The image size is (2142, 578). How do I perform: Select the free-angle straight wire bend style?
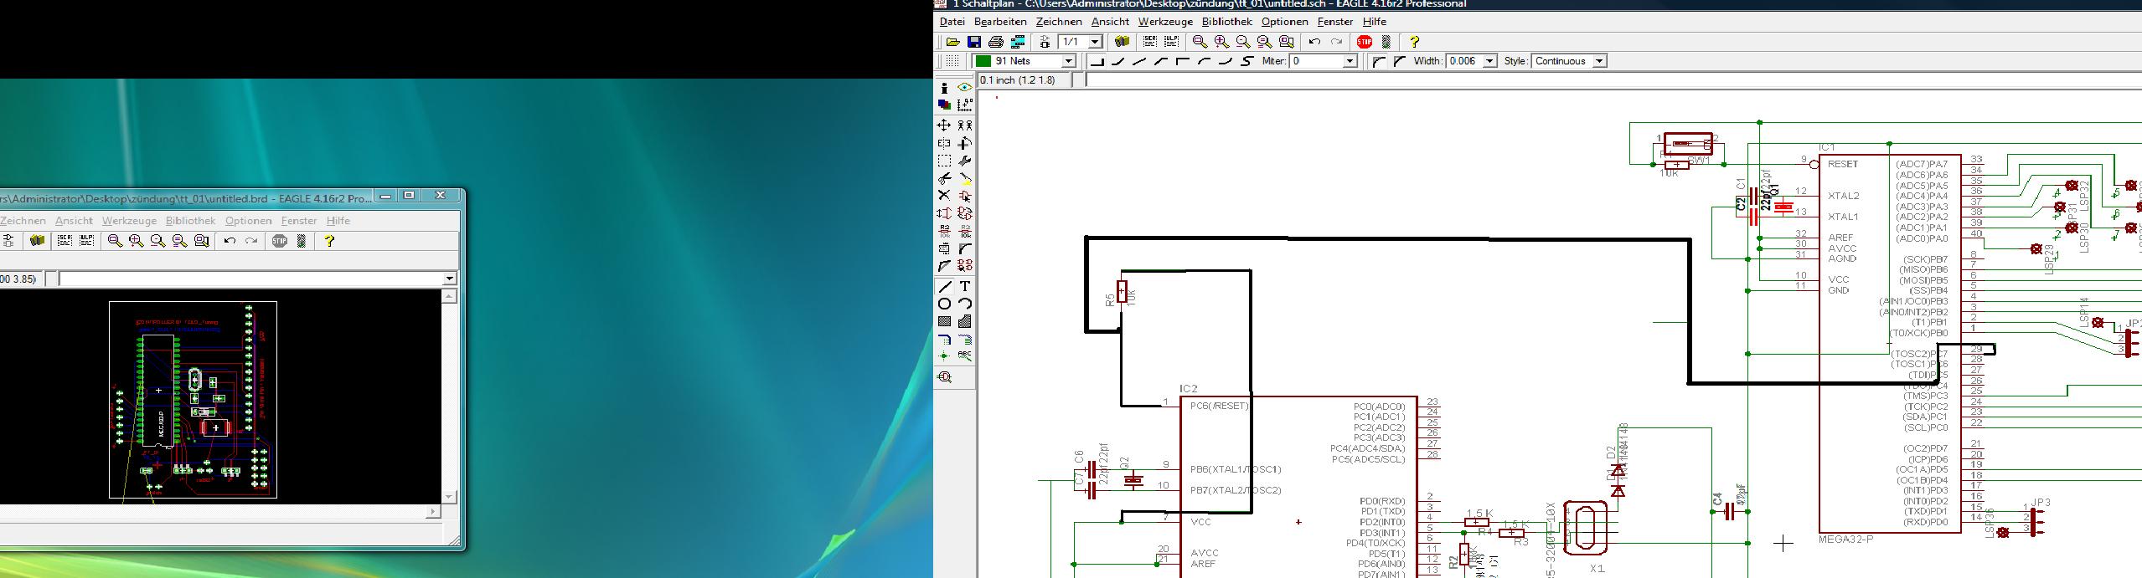[1139, 61]
